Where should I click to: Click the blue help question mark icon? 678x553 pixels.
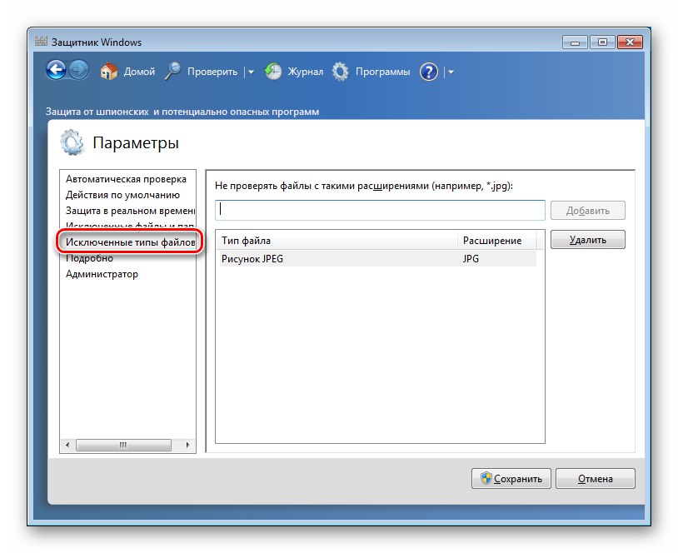(x=428, y=72)
